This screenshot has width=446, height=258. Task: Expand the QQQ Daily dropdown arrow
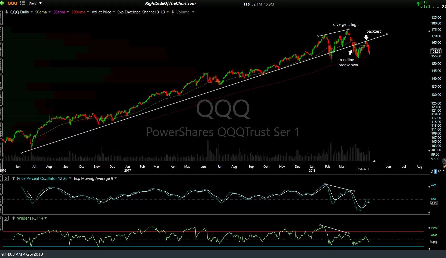32,12
